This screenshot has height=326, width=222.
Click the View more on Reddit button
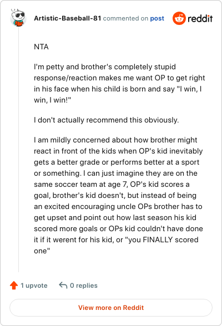pos(111,308)
